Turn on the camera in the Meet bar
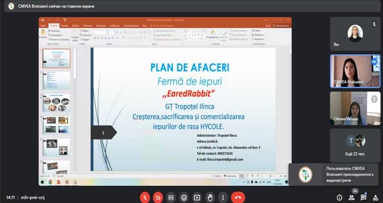The width and height of the screenshot is (383, 203). 158,197
